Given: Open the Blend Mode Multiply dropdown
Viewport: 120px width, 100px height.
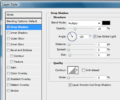Looking at the screenshot, I should click(84, 23).
